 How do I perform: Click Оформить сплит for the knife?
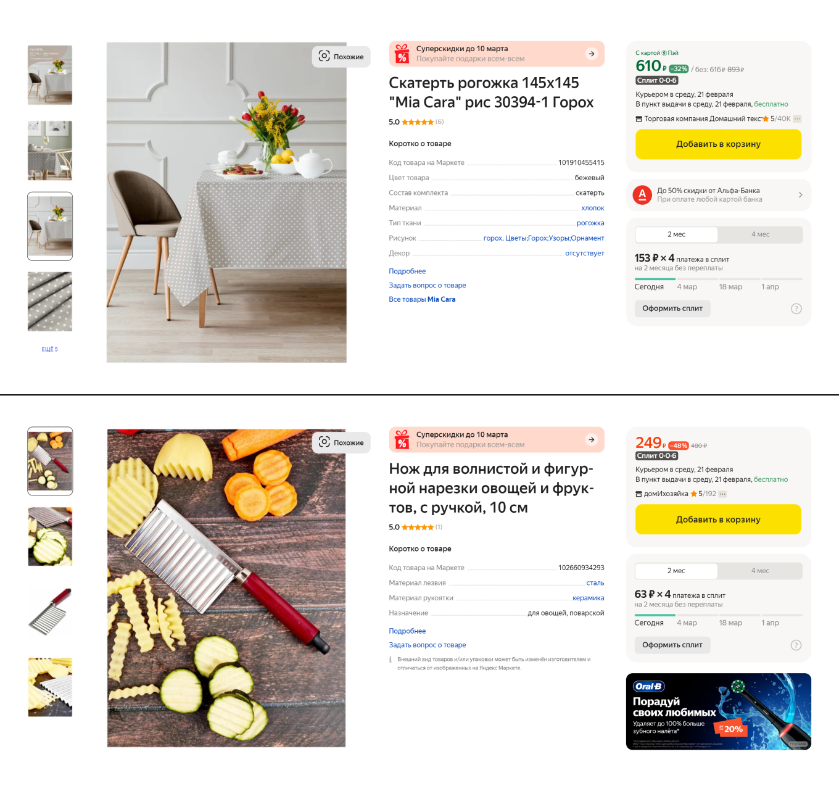pos(672,645)
